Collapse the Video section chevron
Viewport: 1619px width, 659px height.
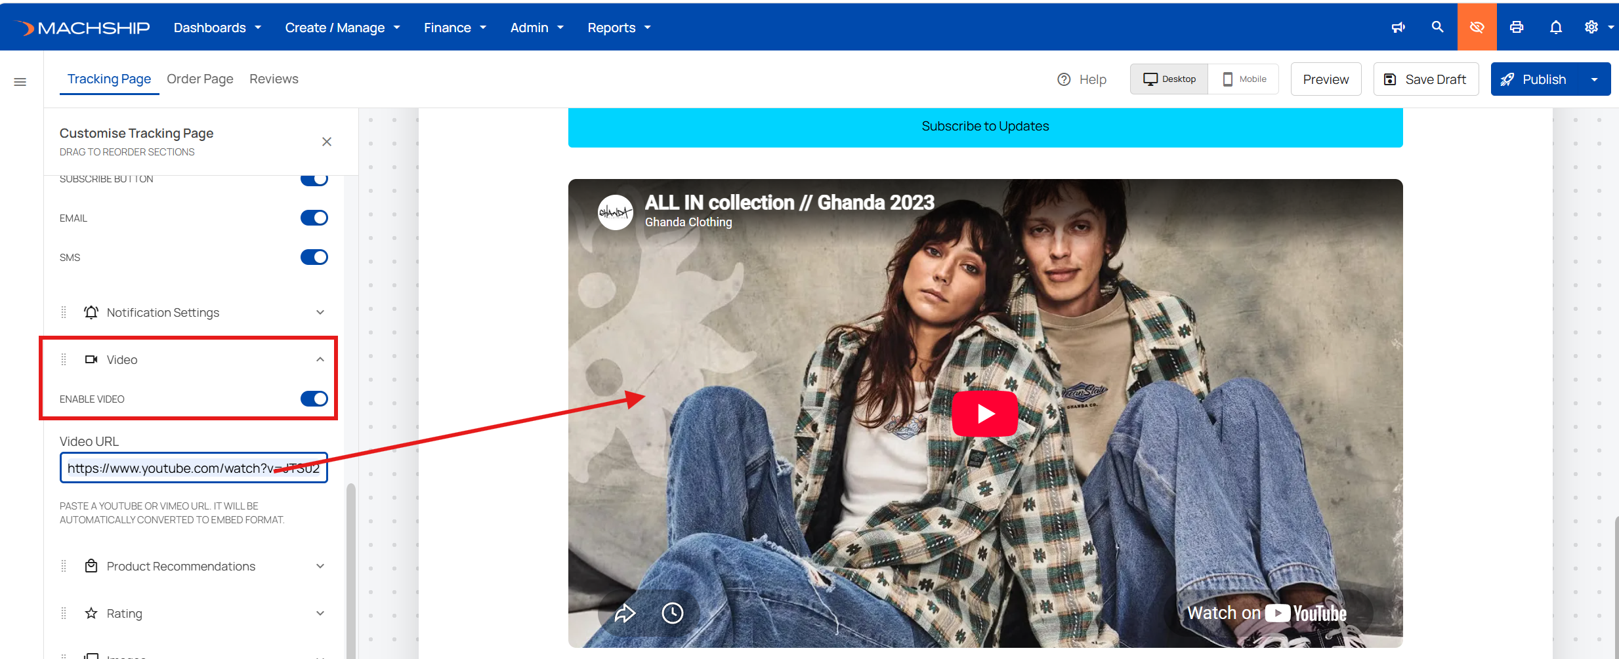320,359
